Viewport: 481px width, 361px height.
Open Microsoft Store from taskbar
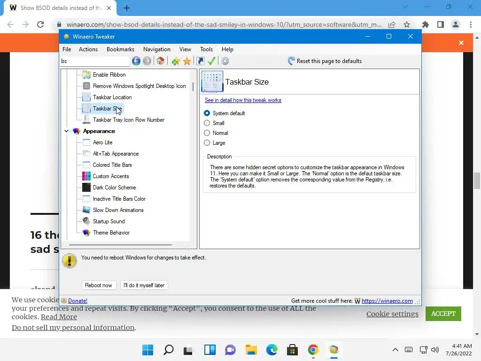(292, 350)
